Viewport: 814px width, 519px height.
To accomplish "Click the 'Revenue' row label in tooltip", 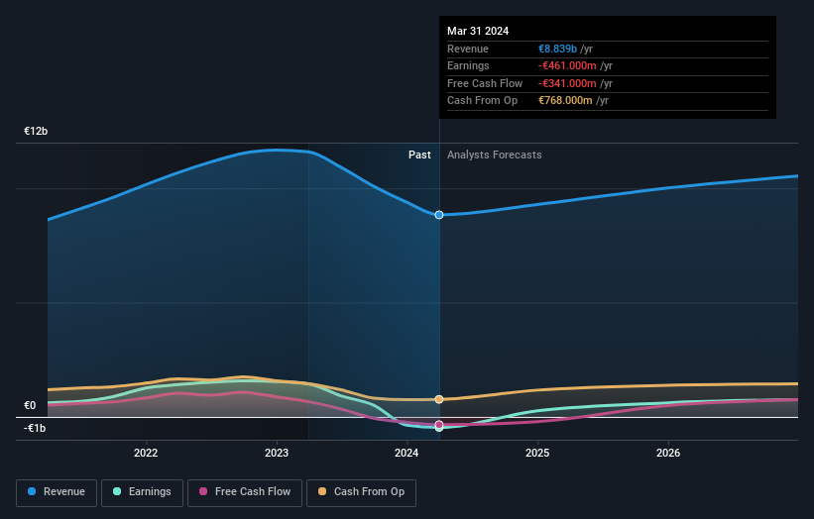I will point(468,49).
